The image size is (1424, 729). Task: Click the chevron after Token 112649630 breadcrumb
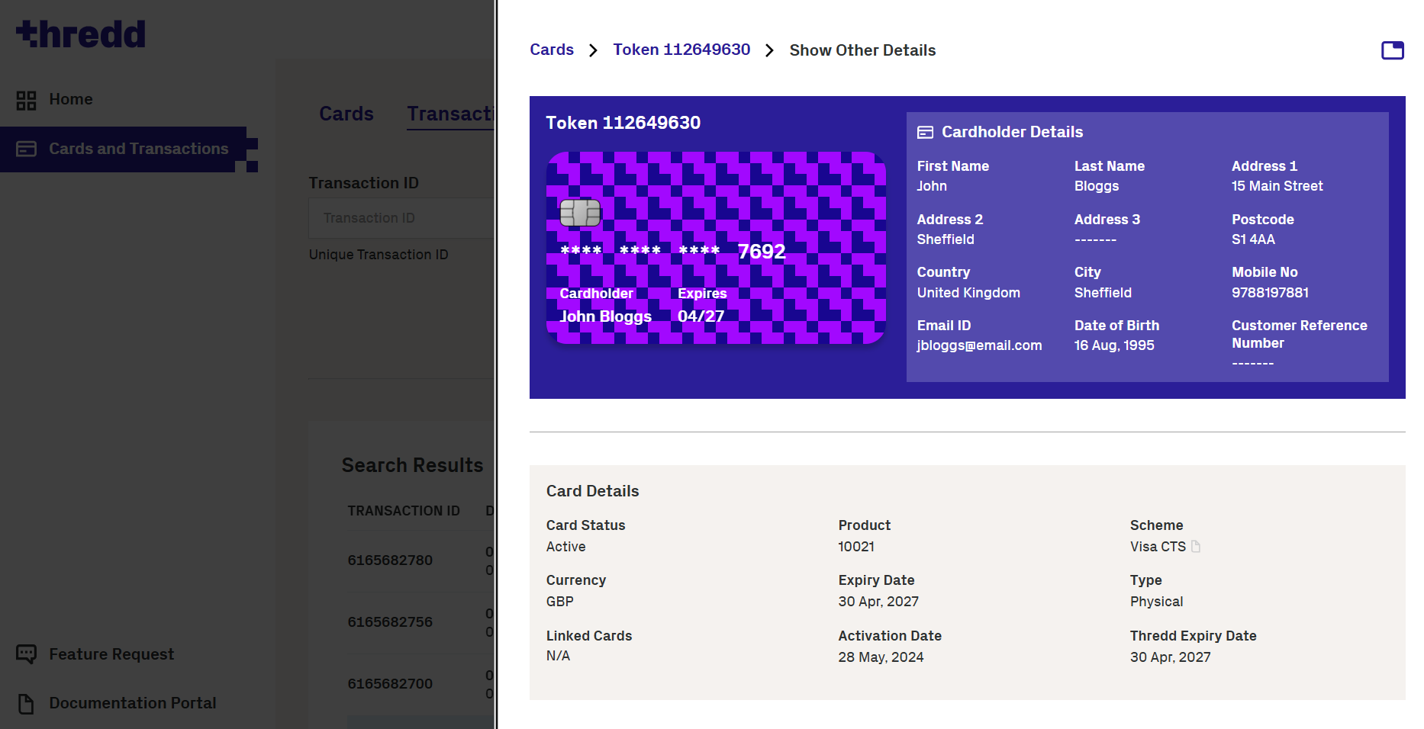(769, 50)
